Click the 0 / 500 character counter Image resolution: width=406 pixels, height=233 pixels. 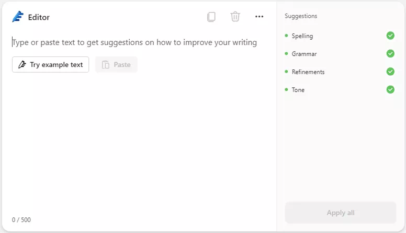coord(21,220)
